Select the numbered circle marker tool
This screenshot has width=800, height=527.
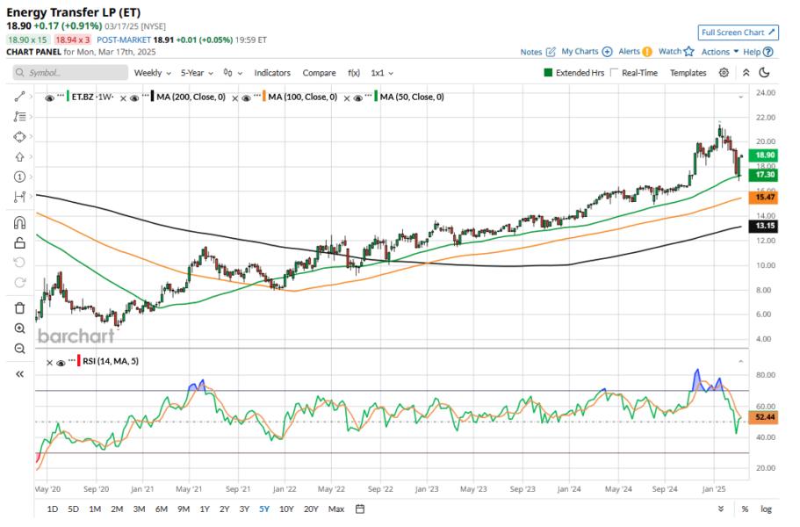pyautogui.click(x=19, y=177)
